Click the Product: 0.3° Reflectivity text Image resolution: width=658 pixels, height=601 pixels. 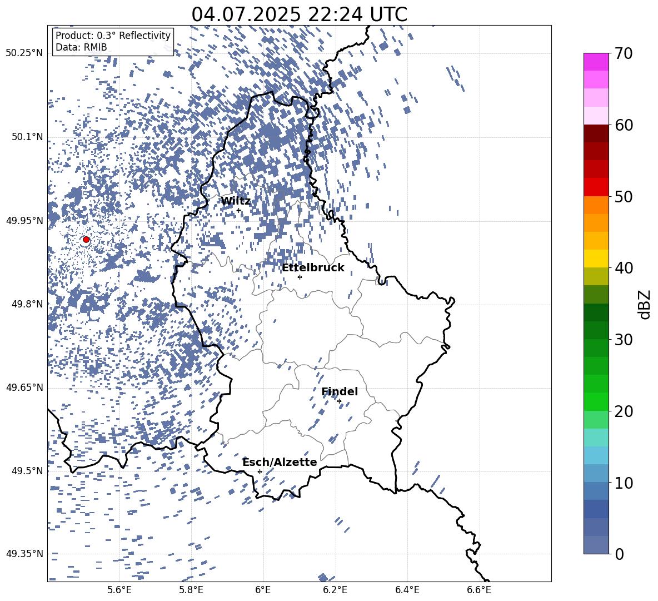click(x=113, y=35)
